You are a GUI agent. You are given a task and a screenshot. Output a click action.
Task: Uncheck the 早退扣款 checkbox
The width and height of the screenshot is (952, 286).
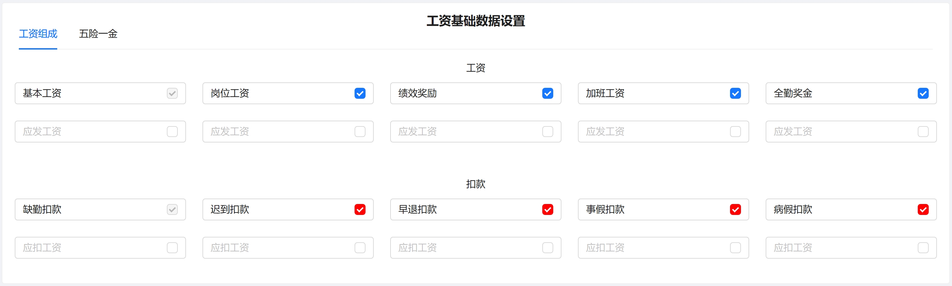tap(547, 209)
